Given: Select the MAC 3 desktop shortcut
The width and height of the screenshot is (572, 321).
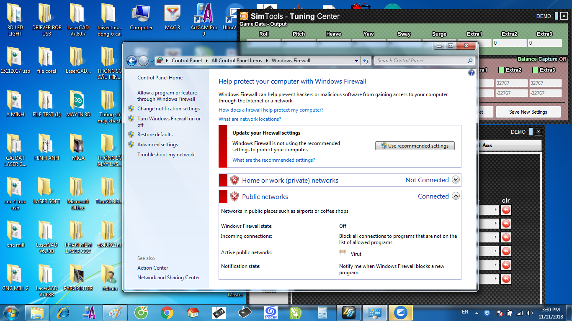Looking at the screenshot, I should [173, 18].
